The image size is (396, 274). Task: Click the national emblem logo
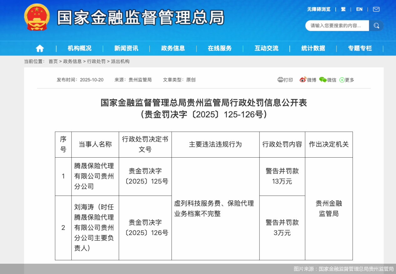(x=37, y=17)
